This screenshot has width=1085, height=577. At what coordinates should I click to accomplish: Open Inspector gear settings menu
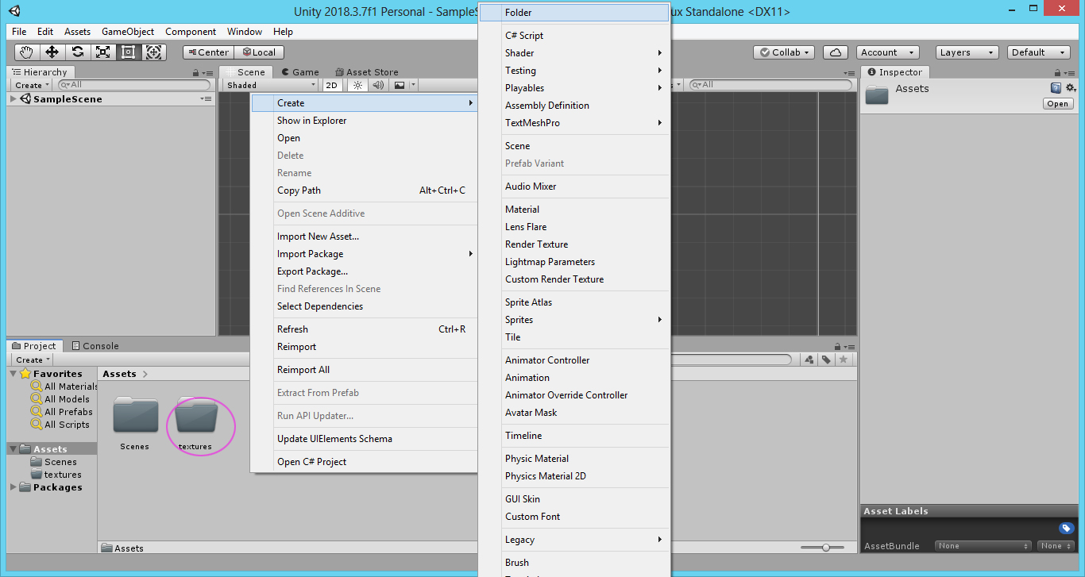(1071, 88)
